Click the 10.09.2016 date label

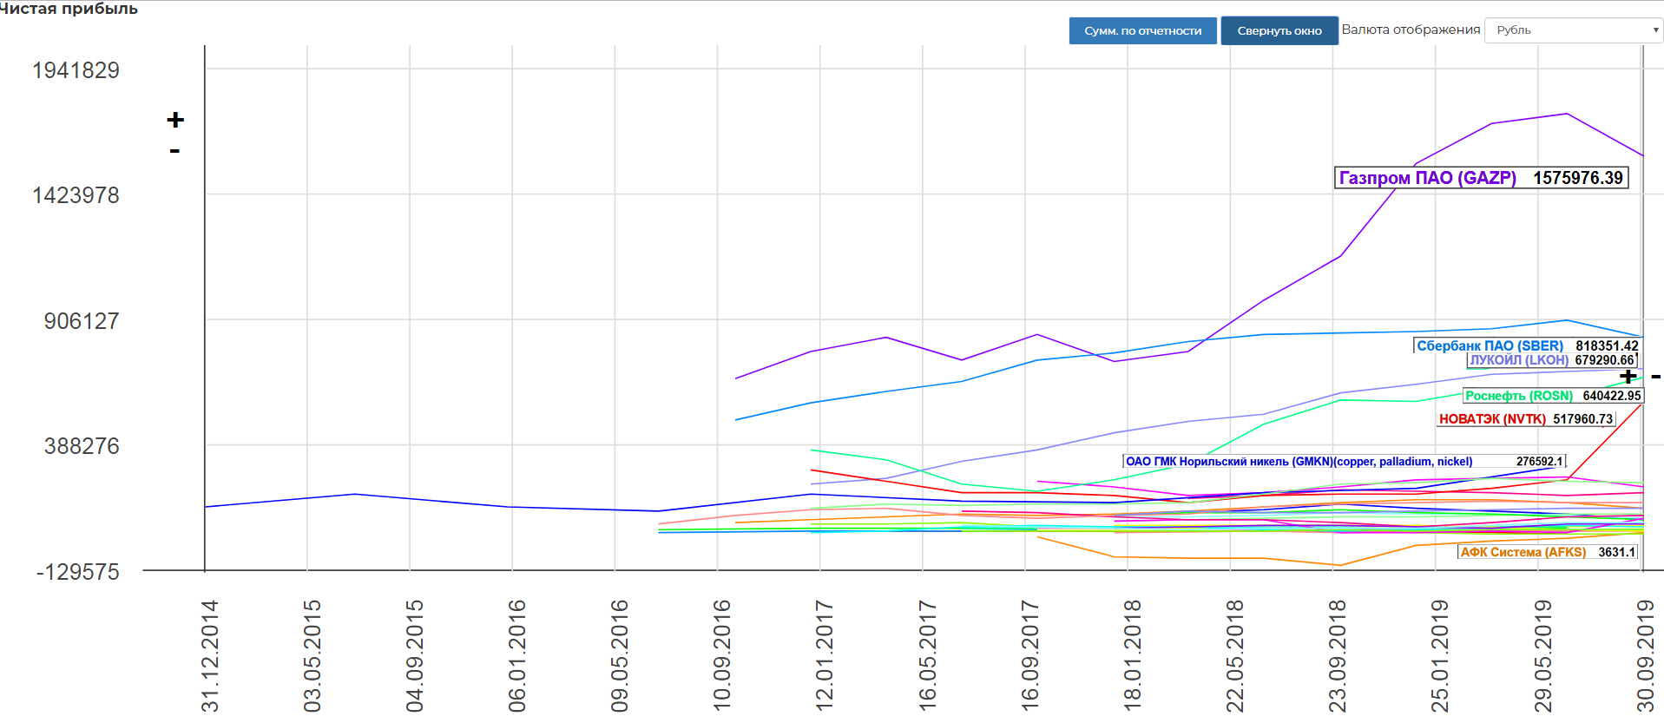722,656
